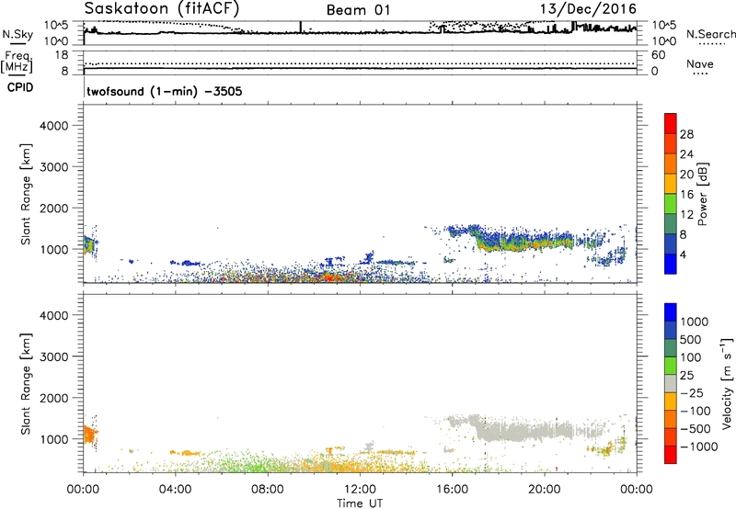Click the '2000' tick of the power panel
Viewport: 736px width, 509px height.
pyautogui.click(x=53, y=208)
